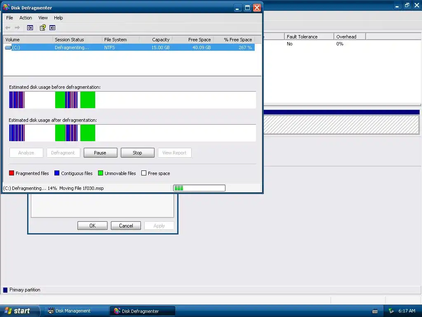Click the 'No' fault tolerance value
The height and width of the screenshot is (317, 422).
pyautogui.click(x=290, y=44)
